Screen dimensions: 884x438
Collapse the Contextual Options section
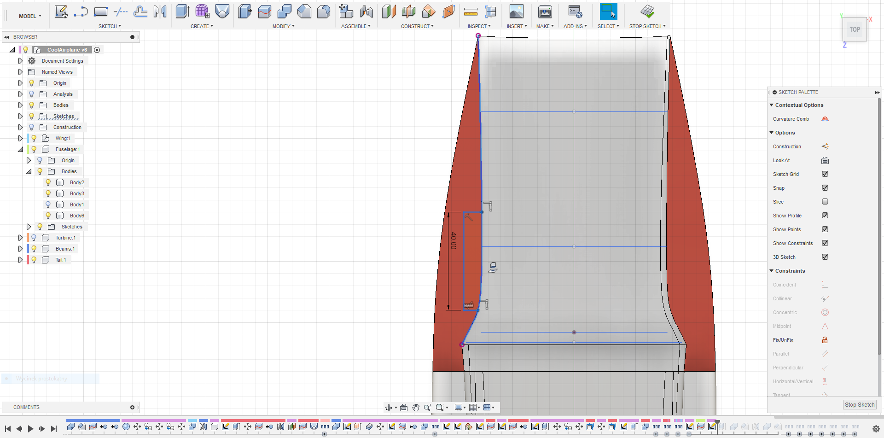click(x=772, y=105)
